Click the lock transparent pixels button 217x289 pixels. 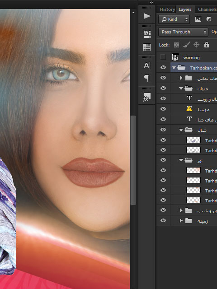[x=177, y=45]
